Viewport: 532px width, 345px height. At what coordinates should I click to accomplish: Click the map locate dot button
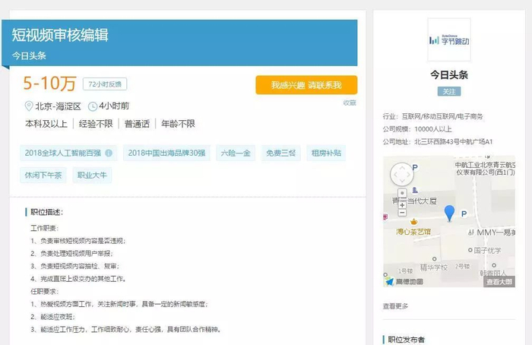click(x=402, y=193)
